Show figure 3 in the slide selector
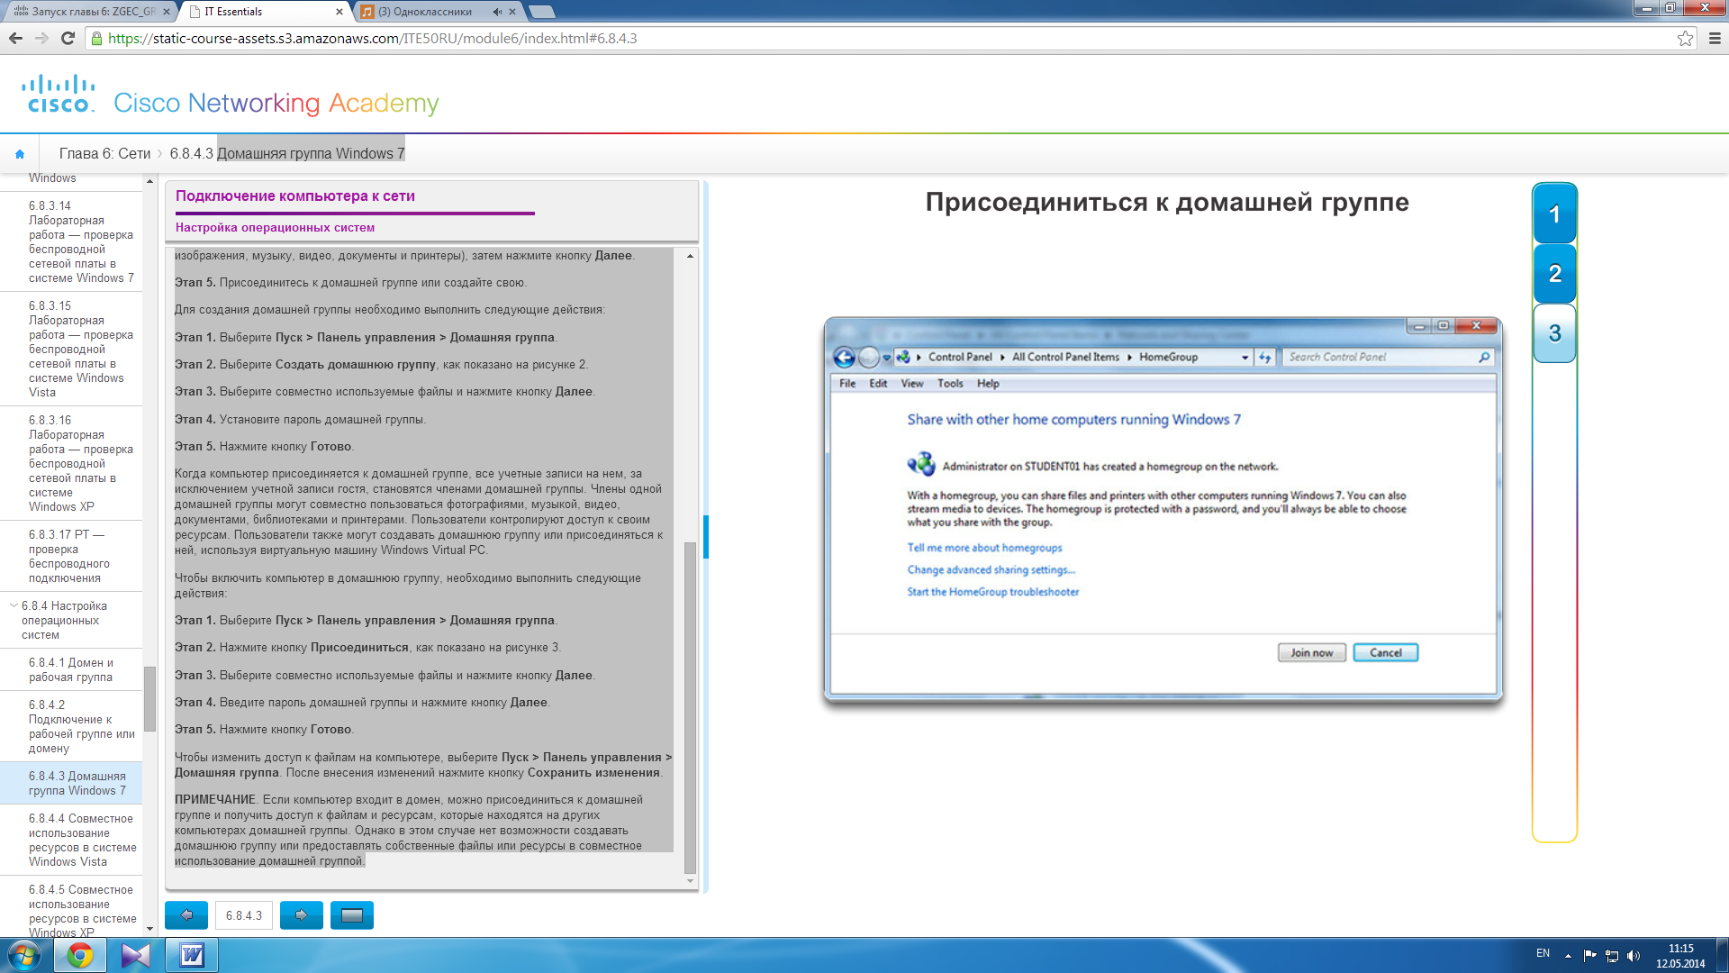 1554,332
